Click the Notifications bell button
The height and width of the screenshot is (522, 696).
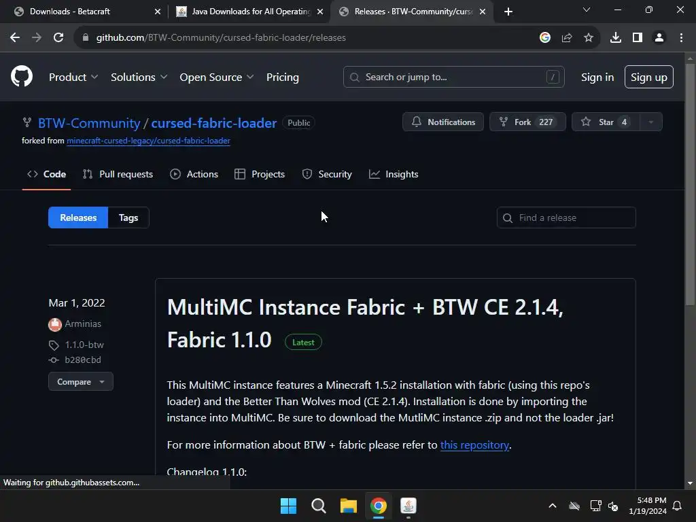pyautogui.click(x=442, y=122)
